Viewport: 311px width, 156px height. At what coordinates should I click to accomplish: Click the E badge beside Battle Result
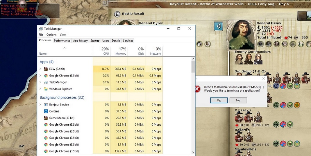pos(117,14)
